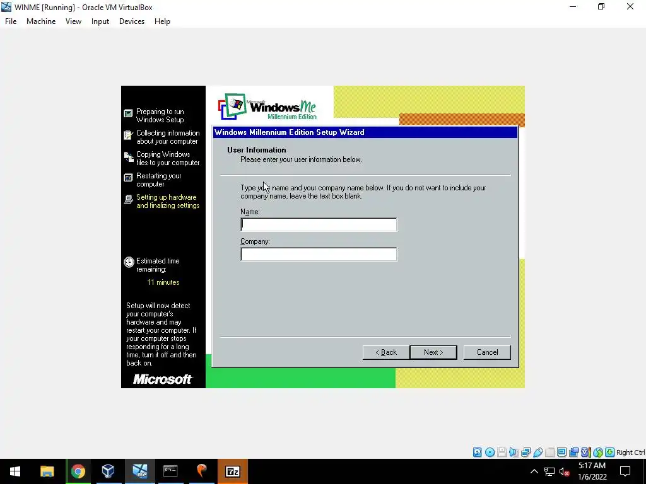Click the recording icon in VirtualBox status bar
The image size is (646, 484).
[x=574, y=452]
